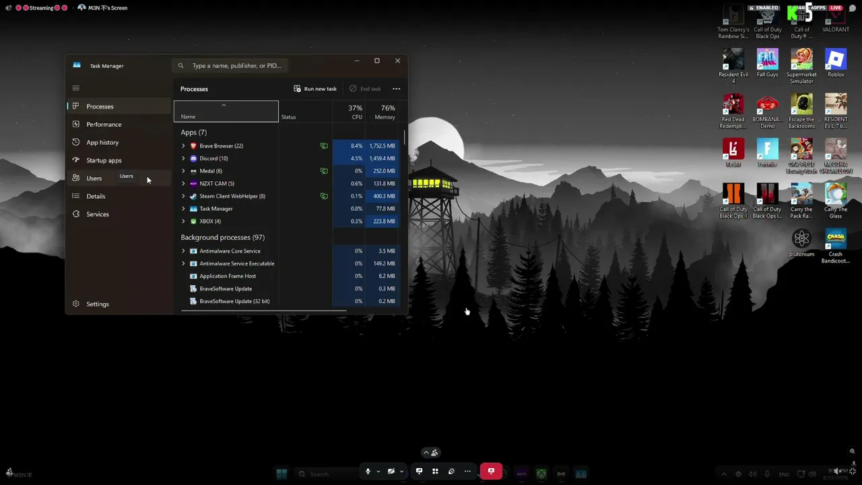Go to the Startup apps tab
This screenshot has width=862, height=485.
[119, 160]
